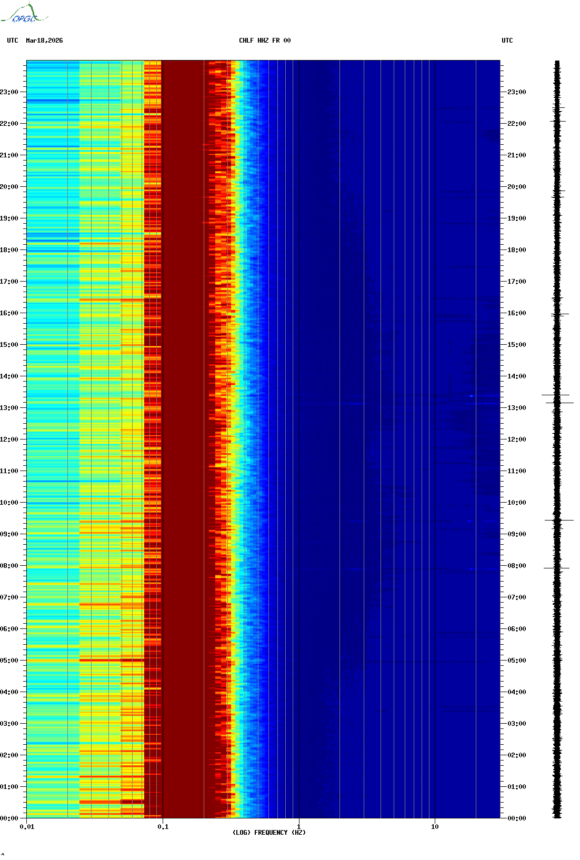
Task: Click the 01:00 label on right time axis
Action: point(516,787)
